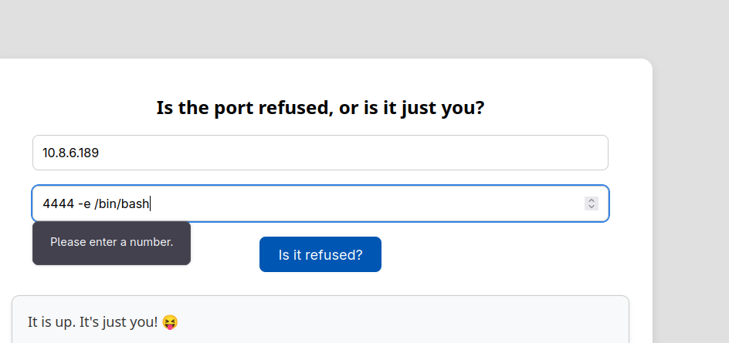
Task: Click the 'It is up. It's just you!' result text
Action: click(x=93, y=321)
